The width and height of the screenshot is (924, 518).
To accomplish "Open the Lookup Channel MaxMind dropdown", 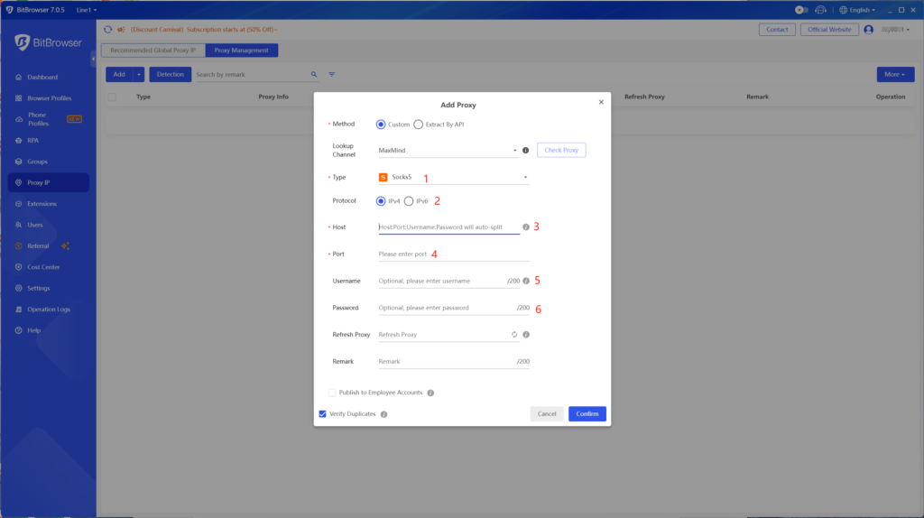I will point(448,151).
